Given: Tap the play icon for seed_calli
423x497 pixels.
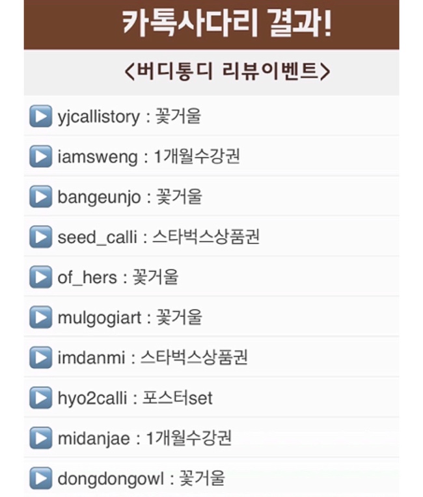Looking at the screenshot, I should click(x=40, y=237).
